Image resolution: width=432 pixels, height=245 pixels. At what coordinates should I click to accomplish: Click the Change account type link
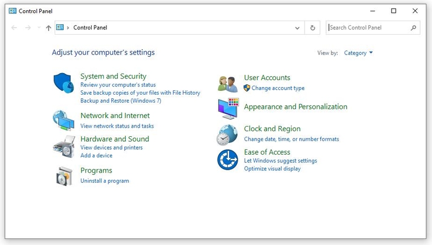(278, 88)
